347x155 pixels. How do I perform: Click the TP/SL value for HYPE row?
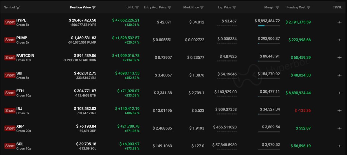tap(339, 22)
